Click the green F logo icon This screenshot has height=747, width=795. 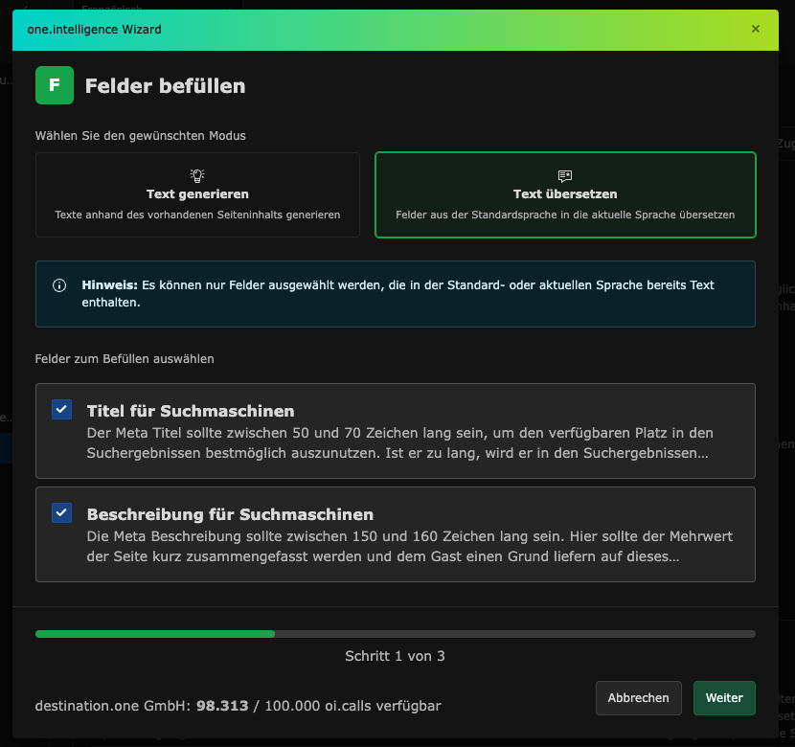55,85
